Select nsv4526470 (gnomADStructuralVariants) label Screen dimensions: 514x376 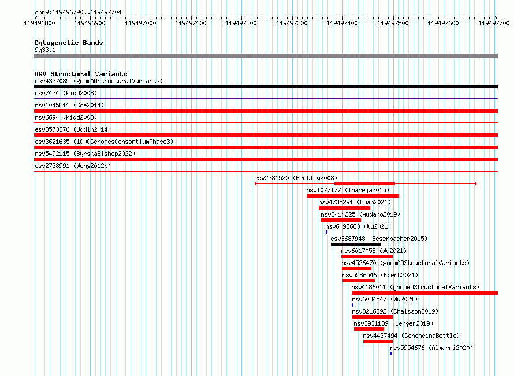pyautogui.click(x=405, y=263)
